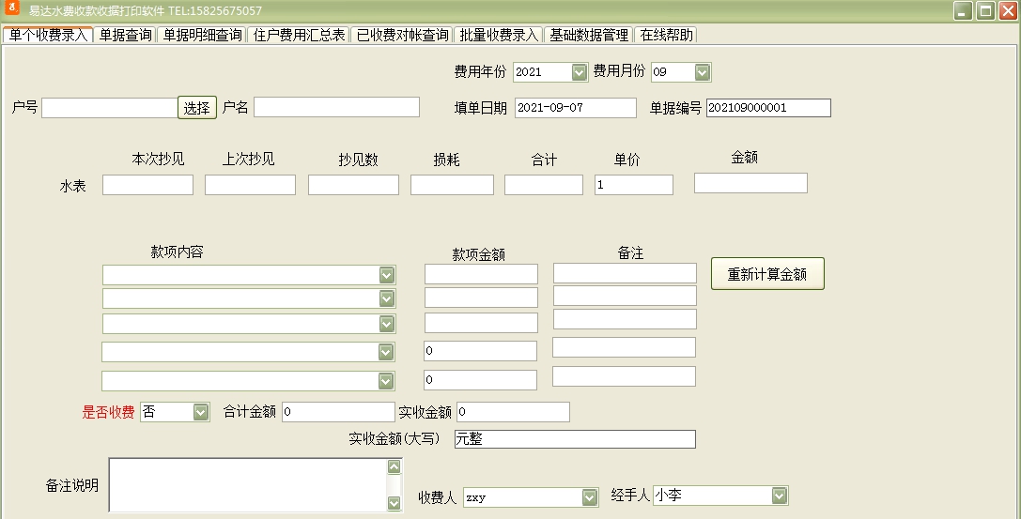This screenshot has width=1021, height=519.
Task: Switch to the 住户费用汇总表 tab
Action: click(299, 35)
